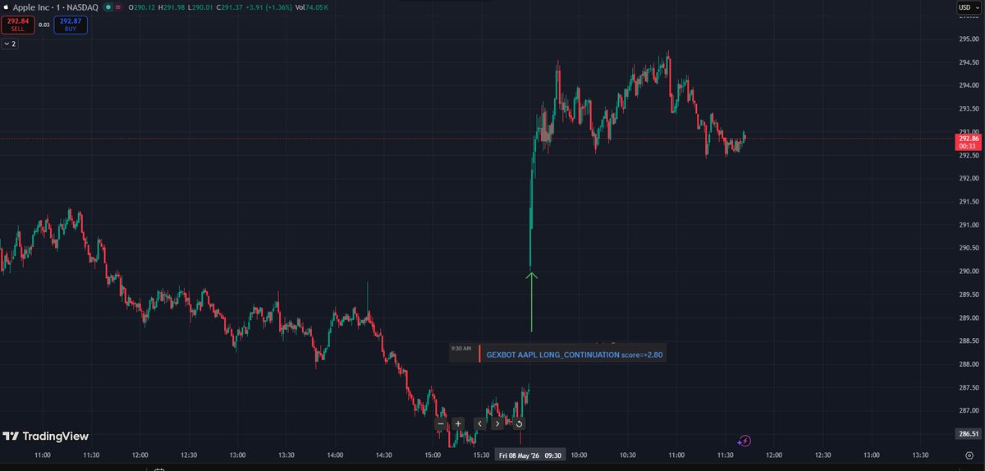This screenshot has width=985, height=471.
Task: Click the 15:00 time axis label
Action: 433,455
